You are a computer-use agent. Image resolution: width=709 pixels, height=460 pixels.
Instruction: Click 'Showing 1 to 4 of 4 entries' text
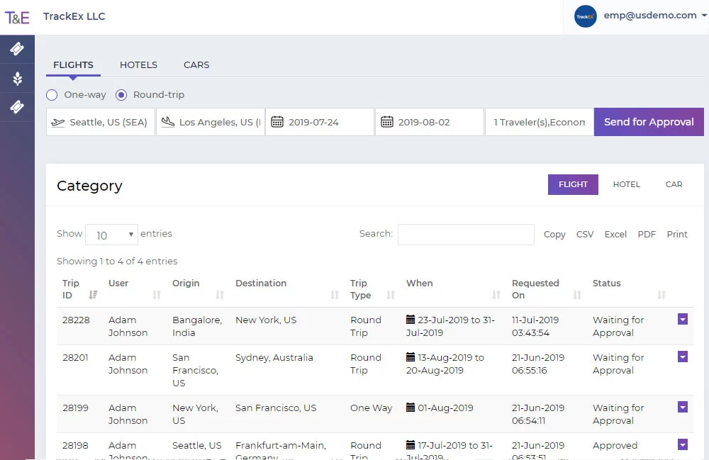[x=117, y=261]
